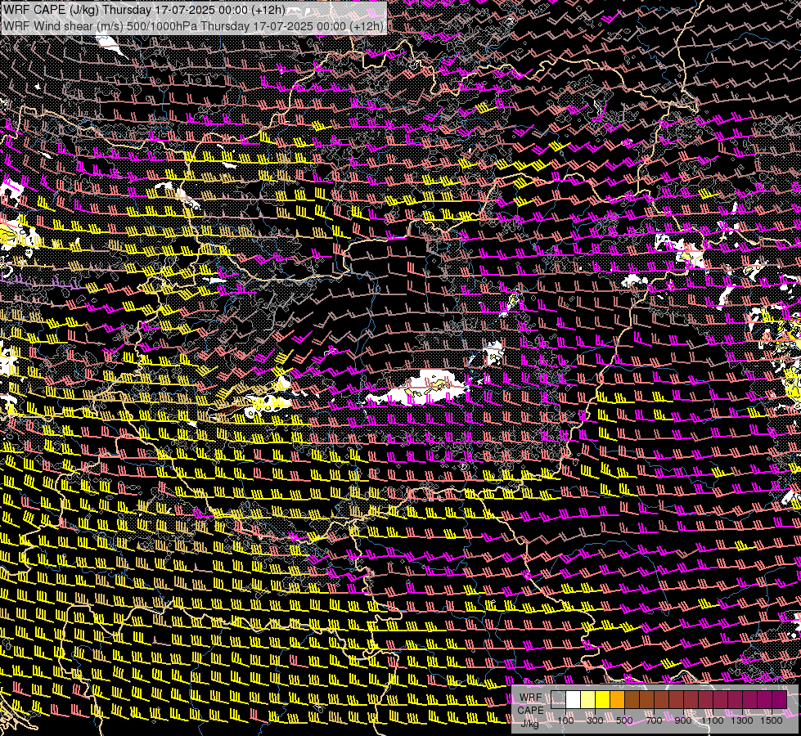Click the 900 legend value
The height and width of the screenshot is (736, 801).
tap(683, 720)
